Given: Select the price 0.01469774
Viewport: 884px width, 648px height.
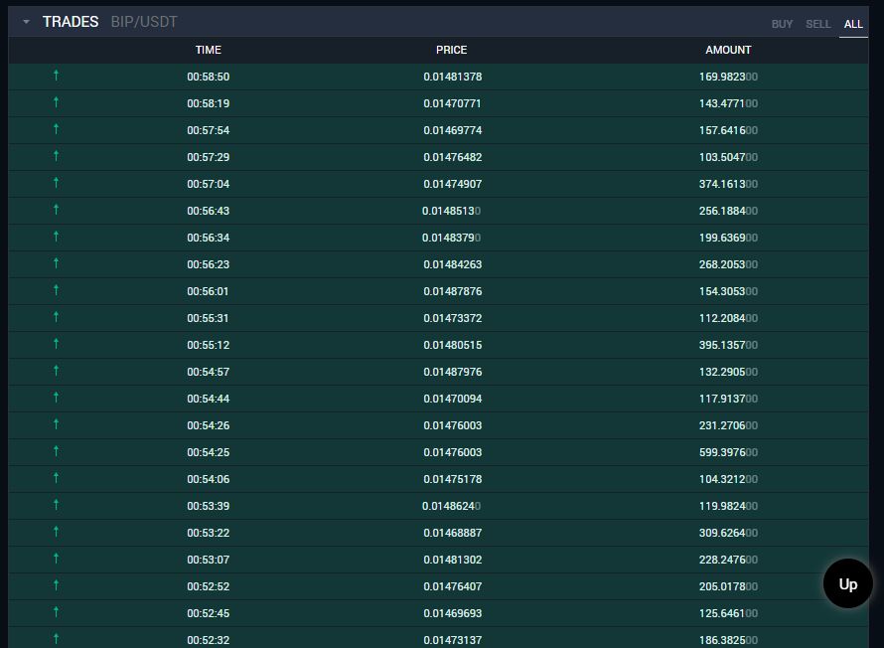Looking at the screenshot, I should pyautogui.click(x=453, y=130).
